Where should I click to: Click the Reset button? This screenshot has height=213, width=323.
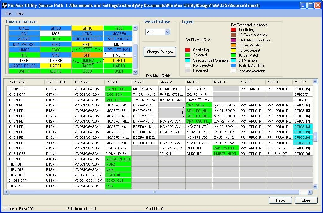(280, 200)
